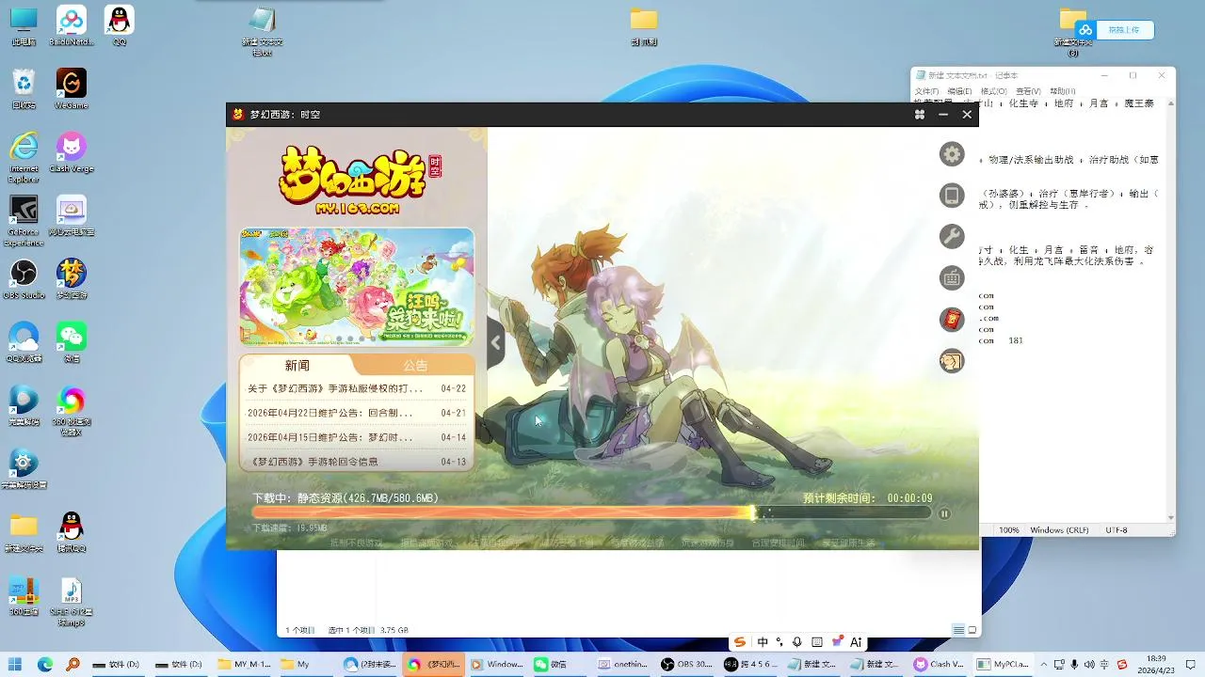The image size is (1205, 677).
Task: Open 编辑(E) menu in Notepad
Action: click(x=959, y=91)
